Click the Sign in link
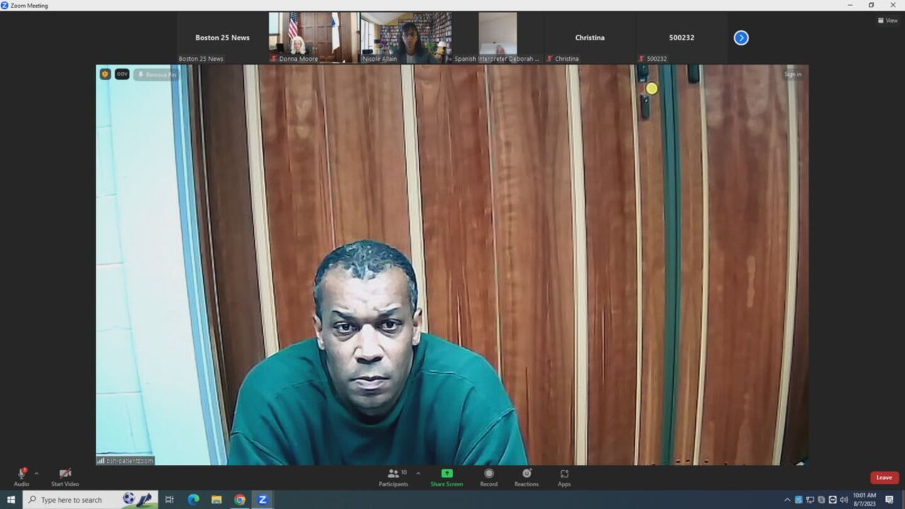905x509 pixels. pyautogui.click(x=793, y=74)
